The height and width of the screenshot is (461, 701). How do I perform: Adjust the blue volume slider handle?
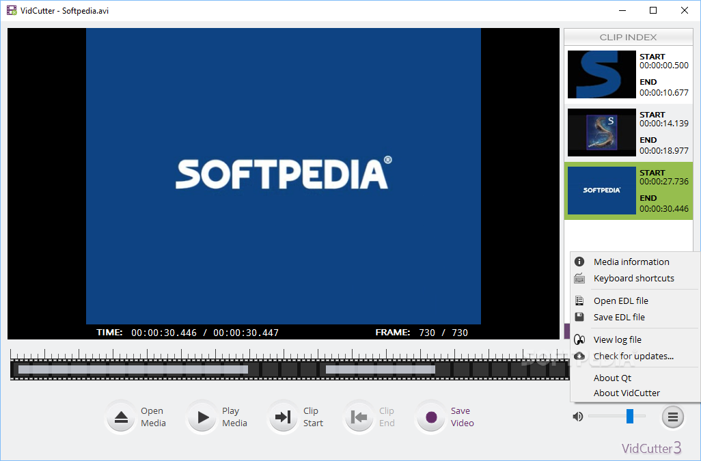coord(629,416)
